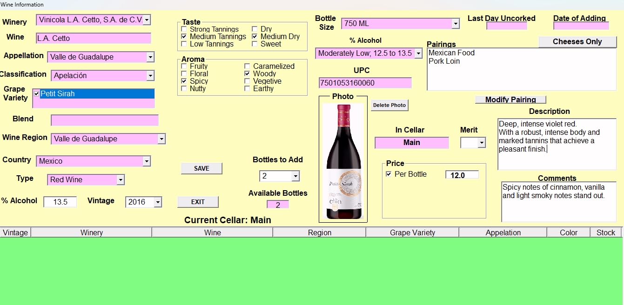Click the Available Bottles field
The height and width of the screenshot is (305, 624).
pos(278,205)
